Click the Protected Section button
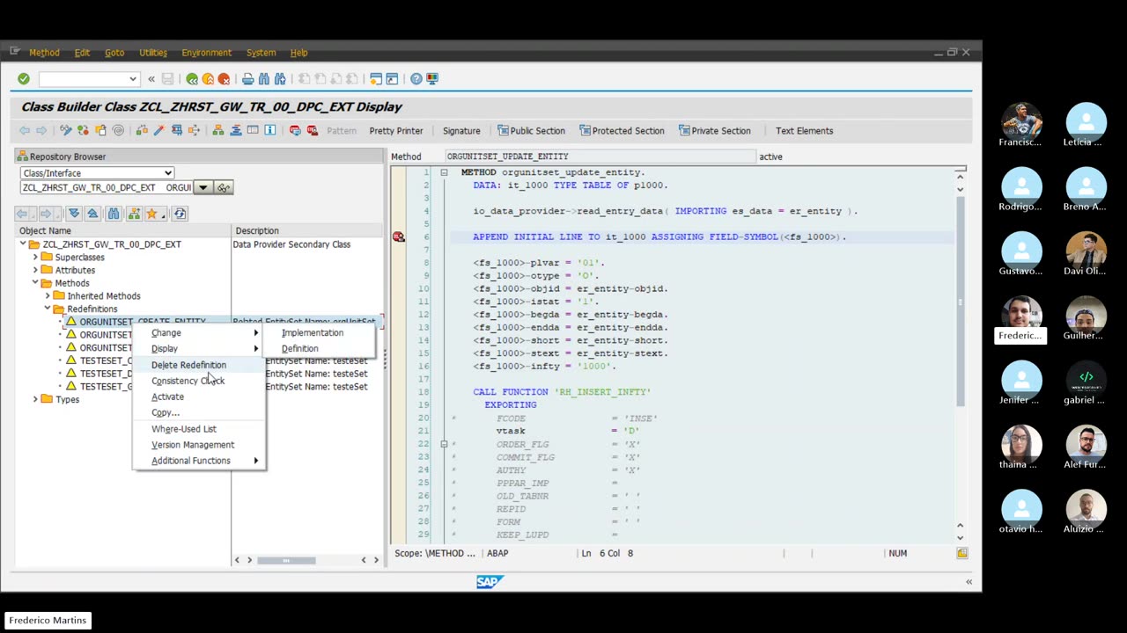The height and width of the screenshot is (633, 1127). coord(622,131)
